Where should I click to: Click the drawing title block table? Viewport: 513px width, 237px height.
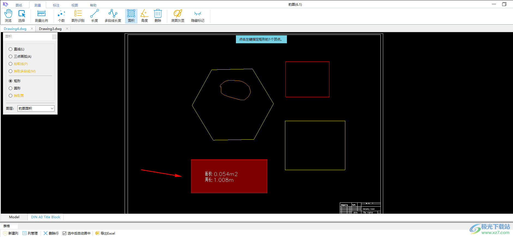360,208
